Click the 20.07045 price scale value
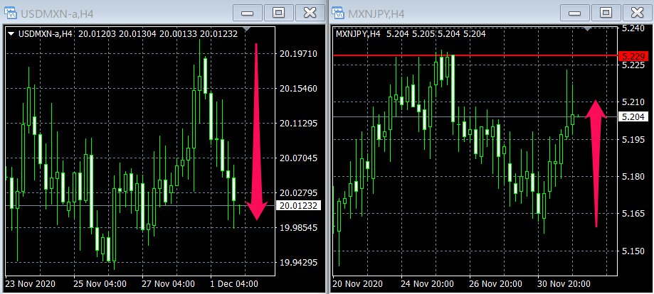 298,158
